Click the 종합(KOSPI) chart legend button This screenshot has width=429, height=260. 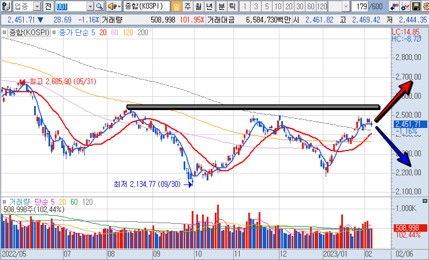pos(29,33)
